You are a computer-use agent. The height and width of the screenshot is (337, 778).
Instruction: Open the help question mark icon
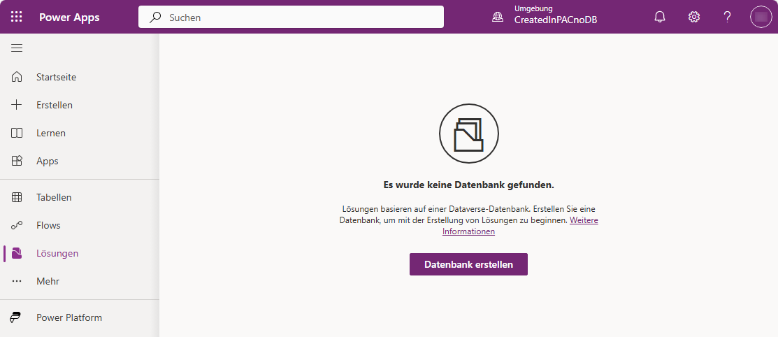click(x=728, y=17)
